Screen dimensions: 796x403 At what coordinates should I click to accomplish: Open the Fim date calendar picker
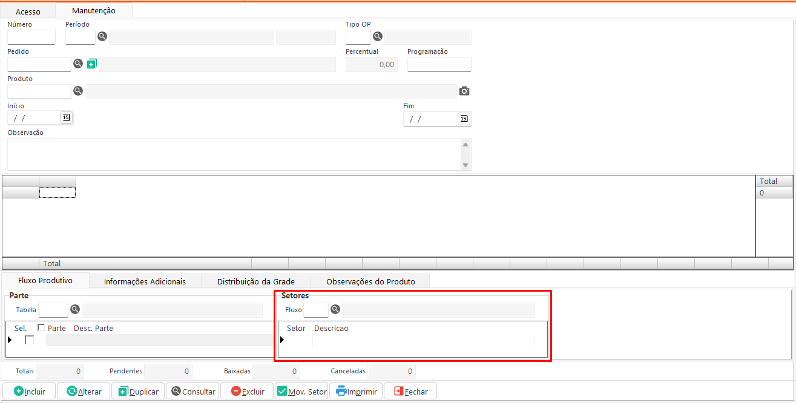pyautogui.click(x=464, y=119)
